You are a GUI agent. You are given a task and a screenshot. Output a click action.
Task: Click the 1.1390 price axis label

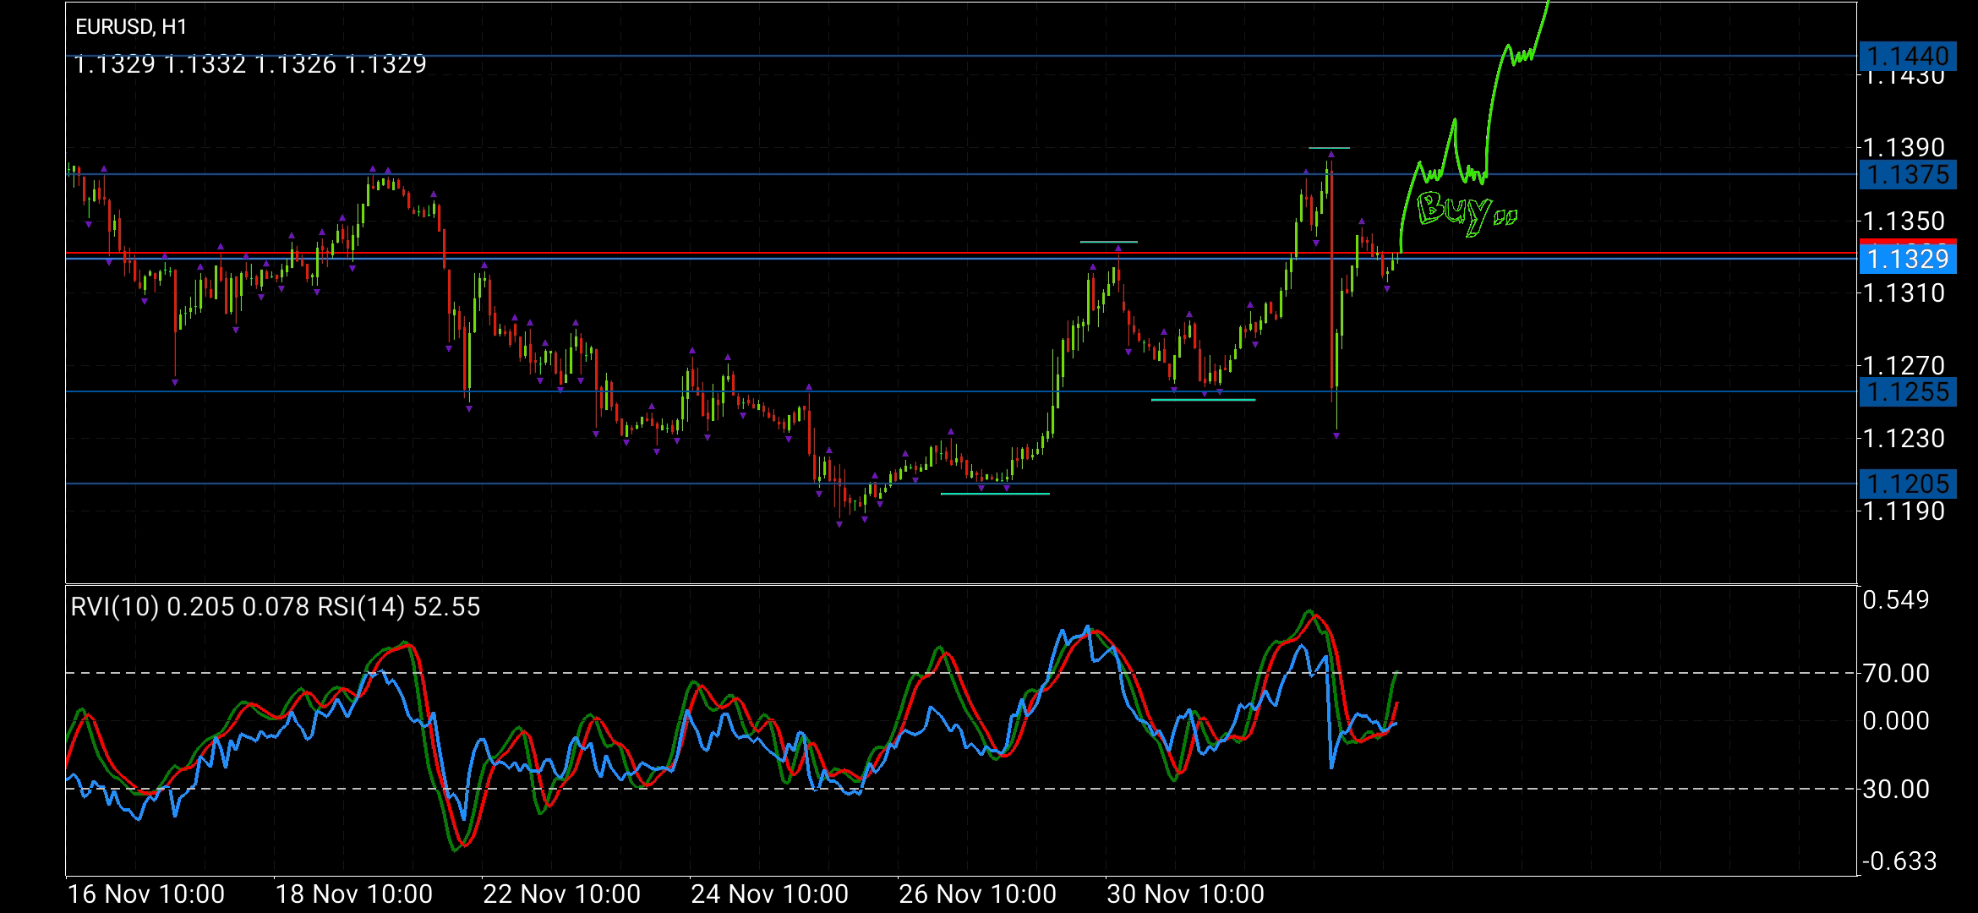(x=1904, y=148)
